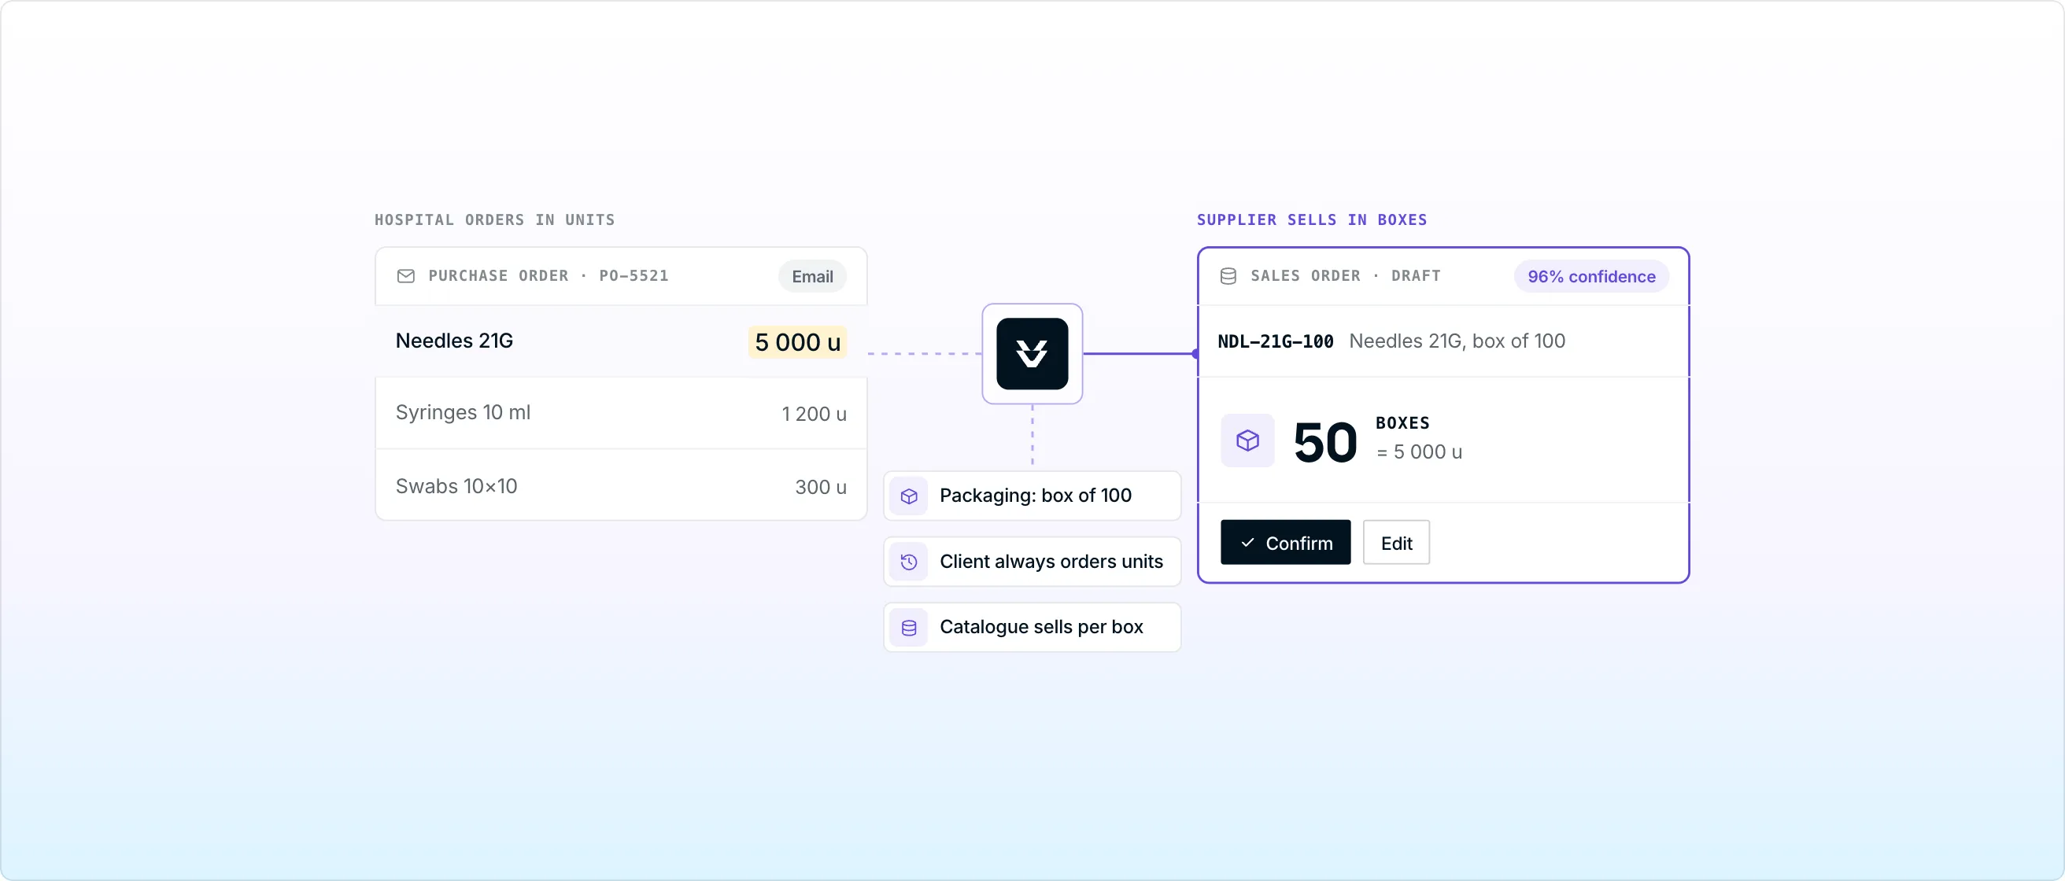2065x881 pixels.
Task: Click the PURCHASE ORDER · PO-5521 header
Action: [x=548, y=276]
